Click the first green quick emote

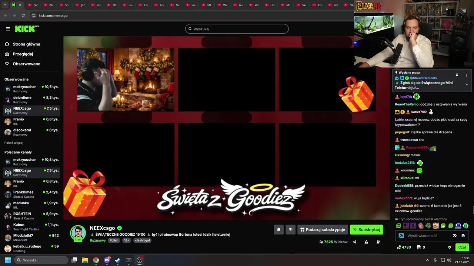[x=398, y=225]
